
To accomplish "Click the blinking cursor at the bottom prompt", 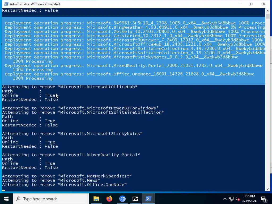I will coord(3,190).
